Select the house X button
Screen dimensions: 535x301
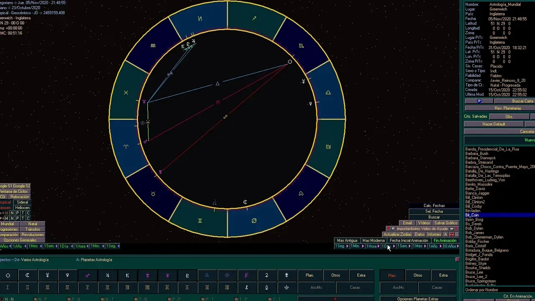click(x=187, y=288)
